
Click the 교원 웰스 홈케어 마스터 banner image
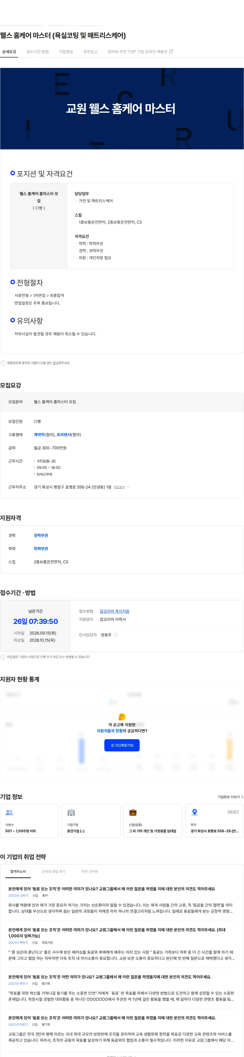[x=122, y=109]
